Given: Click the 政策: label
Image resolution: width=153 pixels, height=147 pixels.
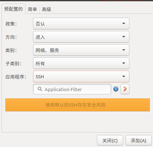Looking at the screenshot, I should (x=11, y=24).
